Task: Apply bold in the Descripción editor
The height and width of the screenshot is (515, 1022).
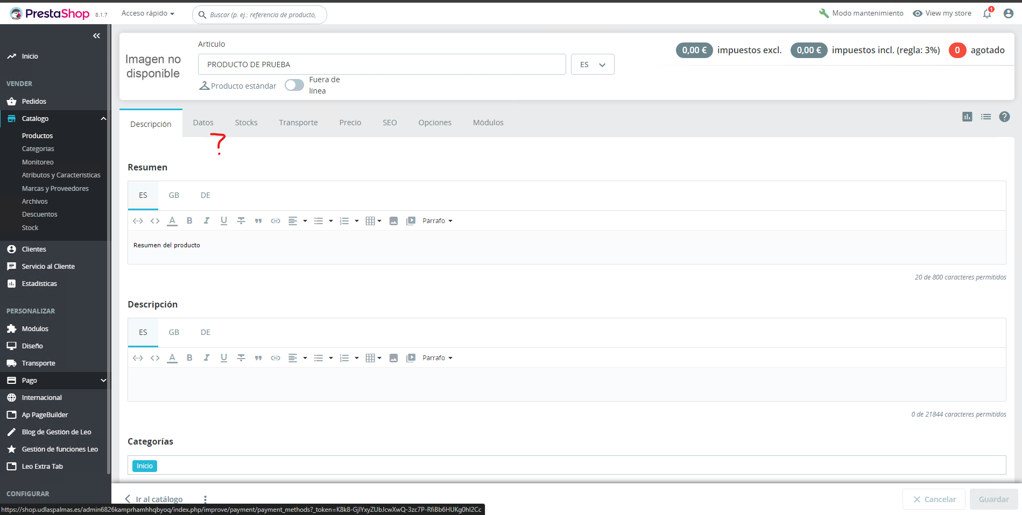Action: coord(189,357)
